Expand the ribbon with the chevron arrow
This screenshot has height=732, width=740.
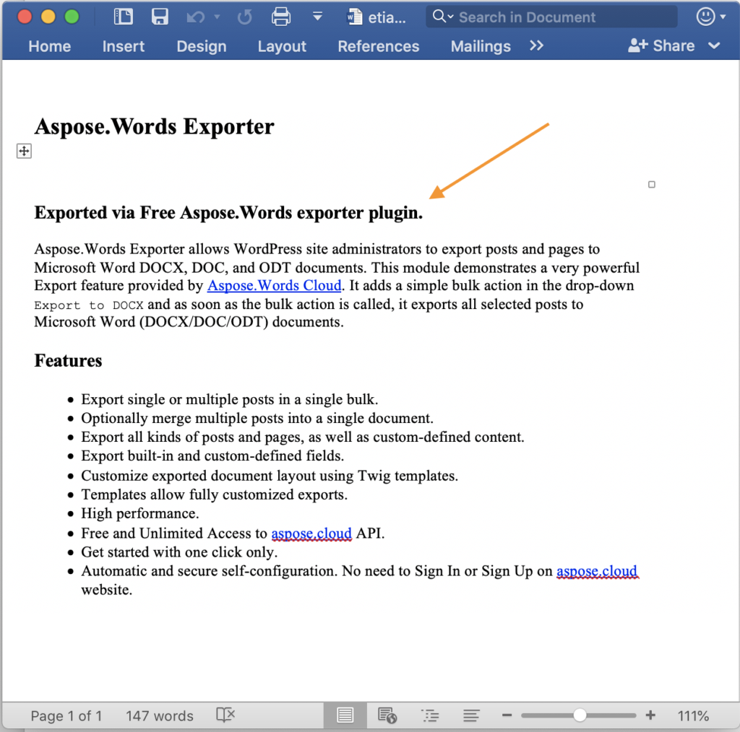click(x=715, y=45)
